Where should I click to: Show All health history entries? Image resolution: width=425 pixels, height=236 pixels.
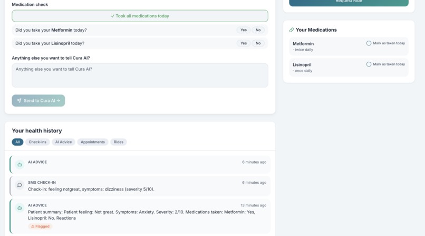point(17,142)
